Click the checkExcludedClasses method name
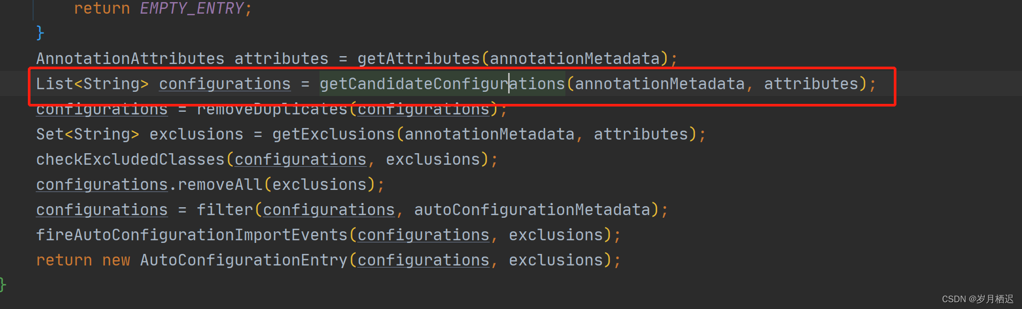1022x309 pixels. click(130, 159)
